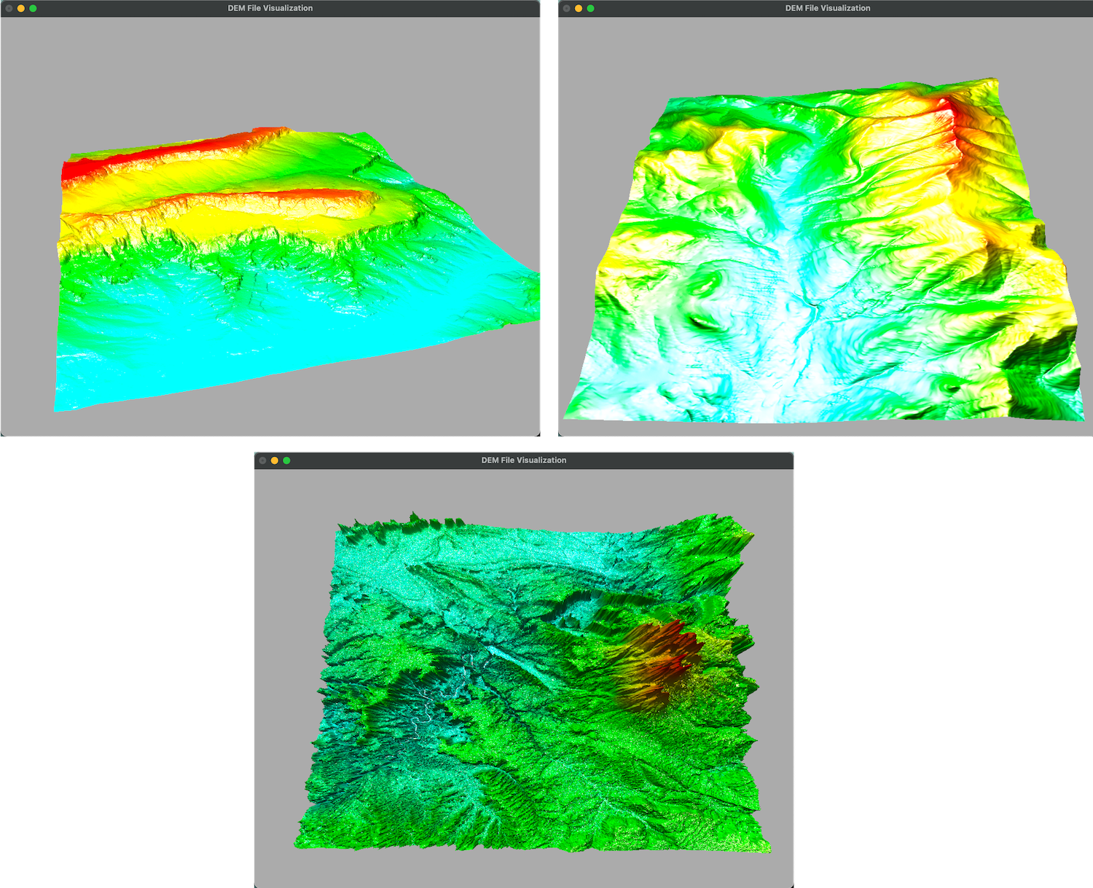
Task: Activate bottom window by clicking its title
Action: (524, 460)
